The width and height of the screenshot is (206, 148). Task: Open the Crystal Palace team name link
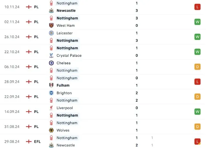point(69,55)
